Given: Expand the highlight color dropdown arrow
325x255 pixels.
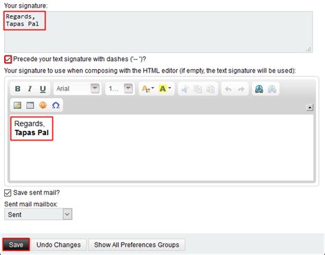Looking at the screenshot, I should [169, 88].
